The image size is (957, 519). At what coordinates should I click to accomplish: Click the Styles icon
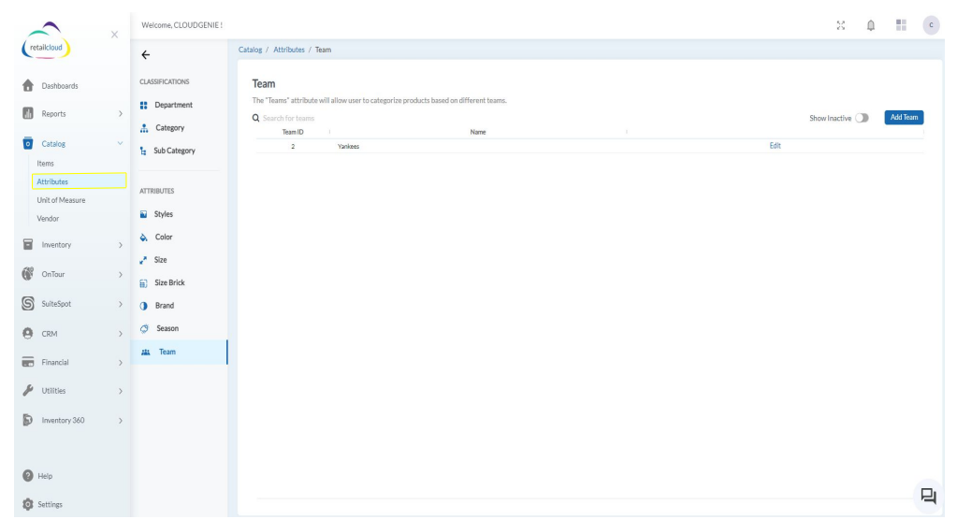143,215
